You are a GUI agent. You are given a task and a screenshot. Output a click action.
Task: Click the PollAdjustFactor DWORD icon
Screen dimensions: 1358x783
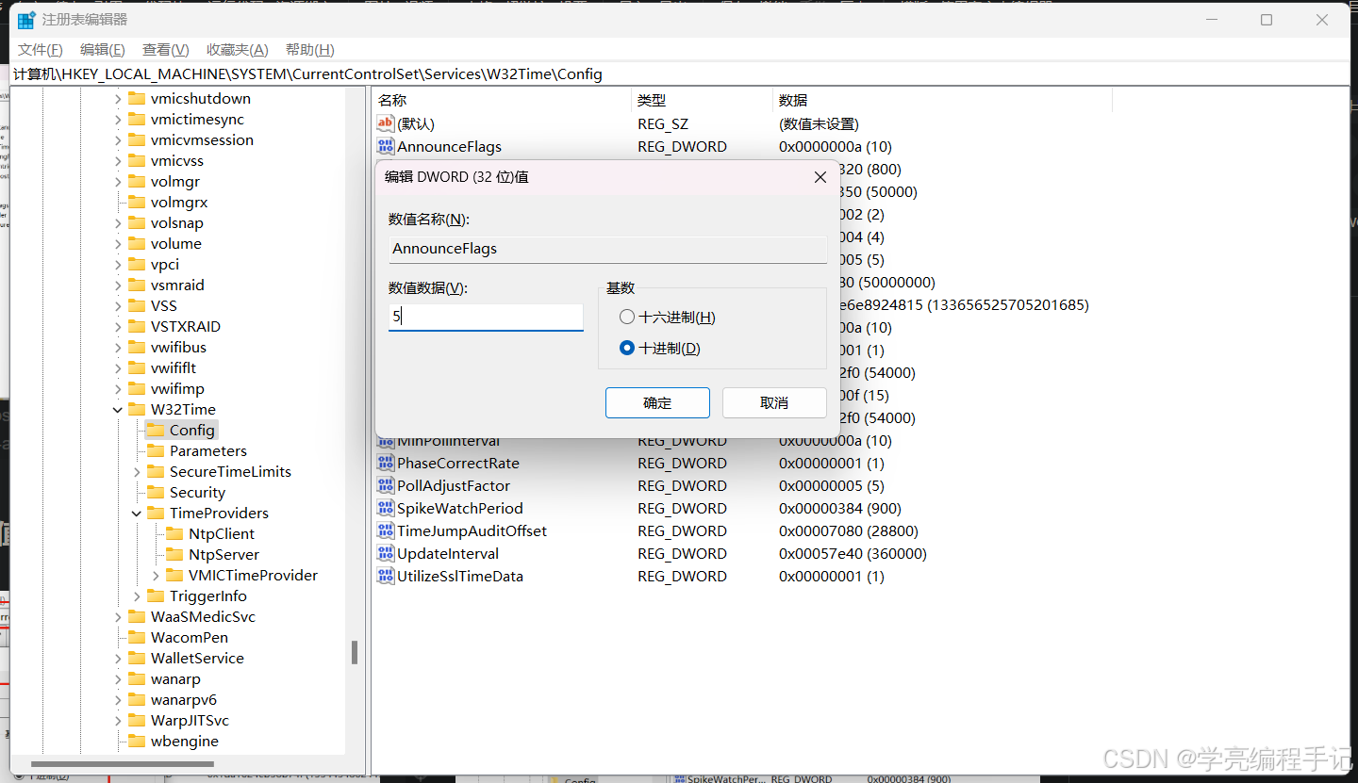(385, 485)
